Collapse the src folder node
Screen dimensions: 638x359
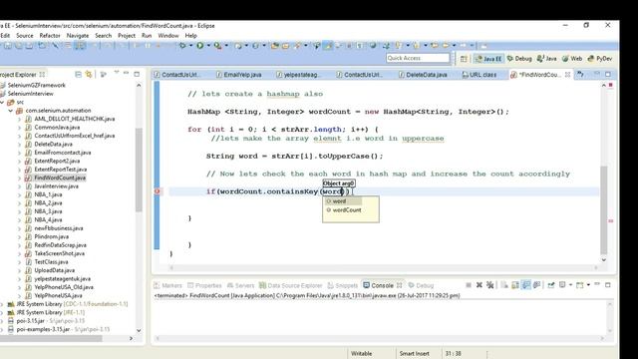click(2, 102)
